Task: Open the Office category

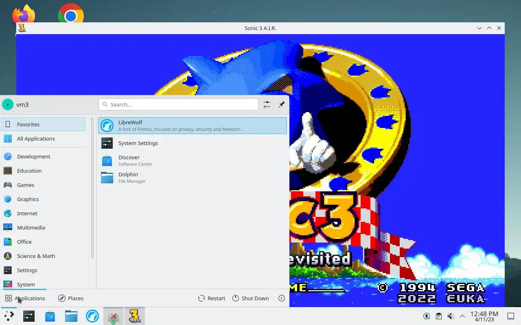Action: click(x=43, y=242)
